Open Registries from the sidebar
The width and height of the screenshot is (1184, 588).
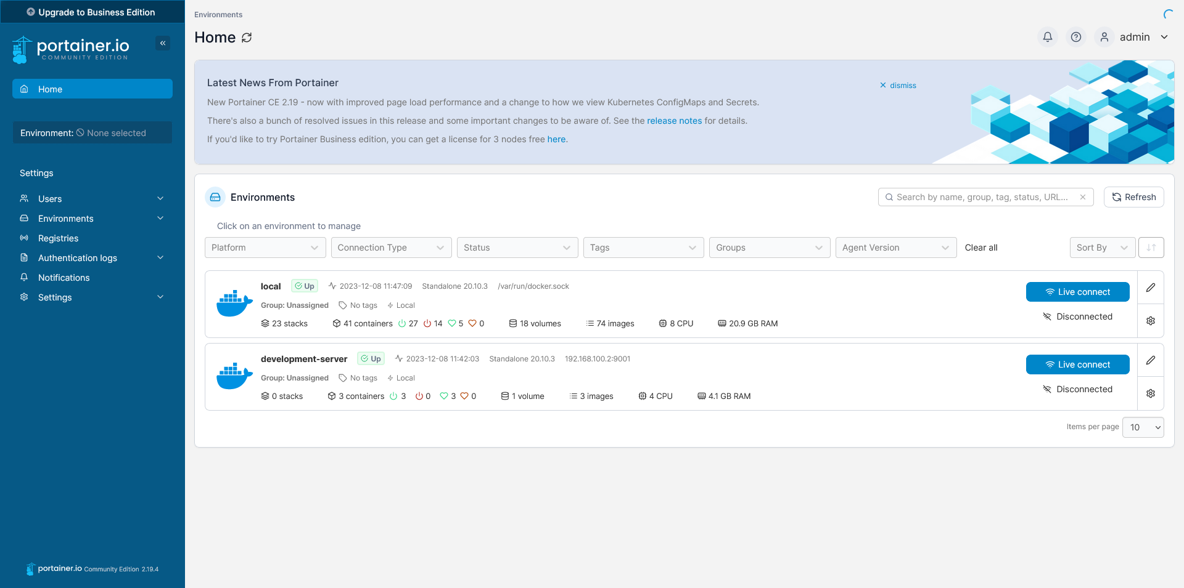click(57, 238)
